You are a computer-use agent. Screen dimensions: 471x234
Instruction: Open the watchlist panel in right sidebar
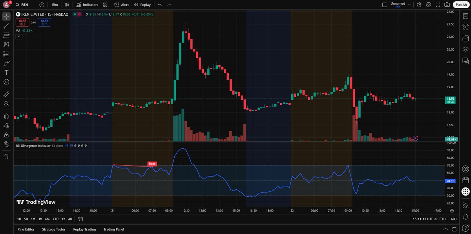[466, 16]
